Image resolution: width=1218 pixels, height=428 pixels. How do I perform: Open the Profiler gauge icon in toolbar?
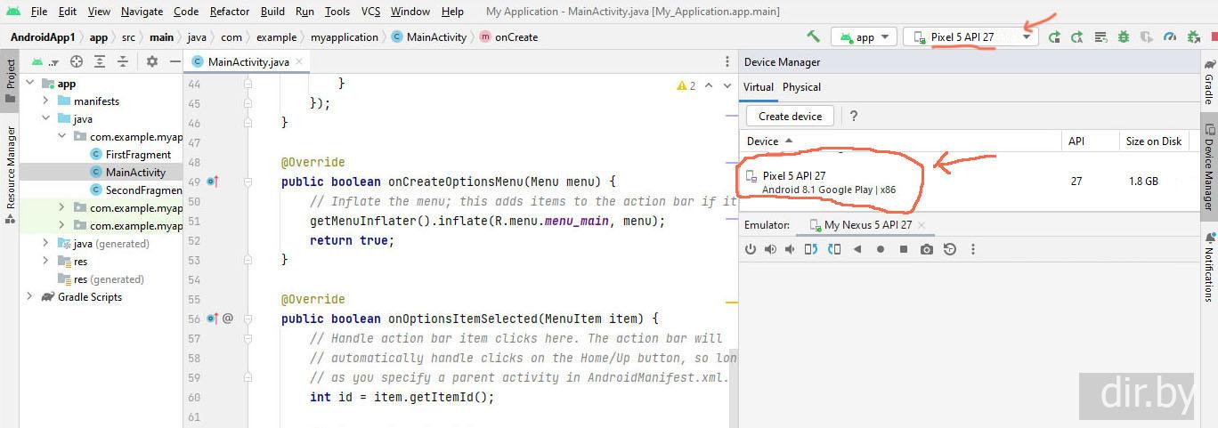pos(1170,37)
